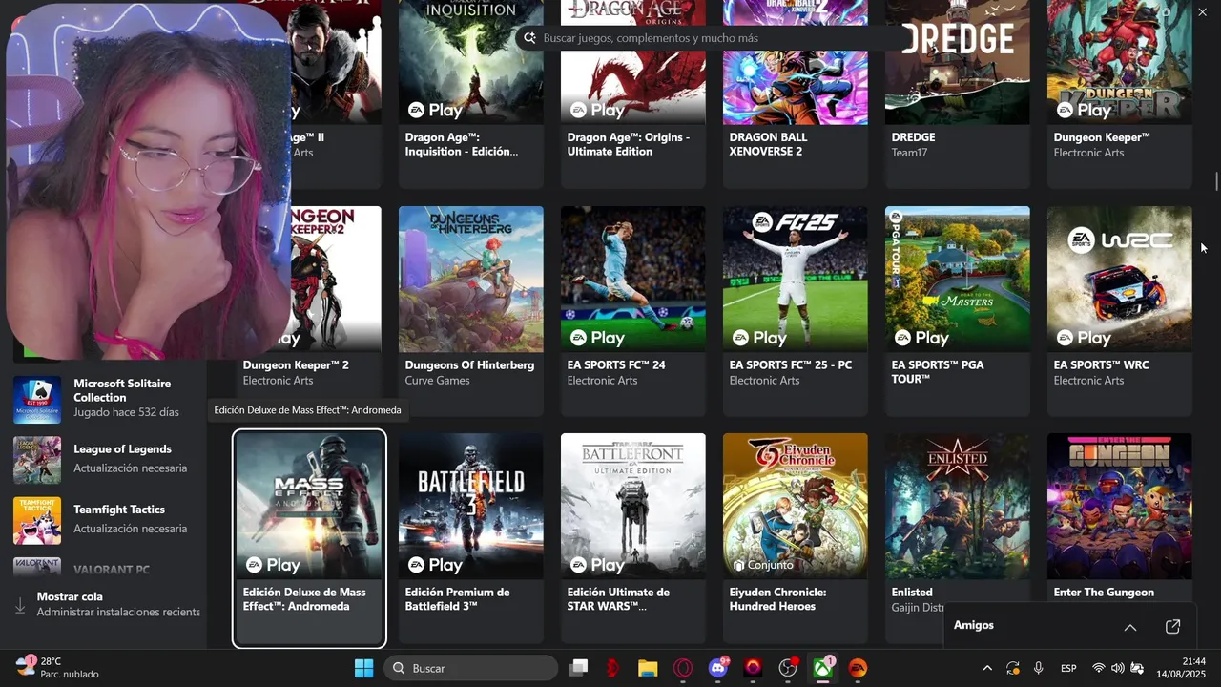Image resolution: width=1221 pixels, height=687 pixels.
Task: Click the Dungeons Of Hinterberg title text
Action: tap(469, 364)
